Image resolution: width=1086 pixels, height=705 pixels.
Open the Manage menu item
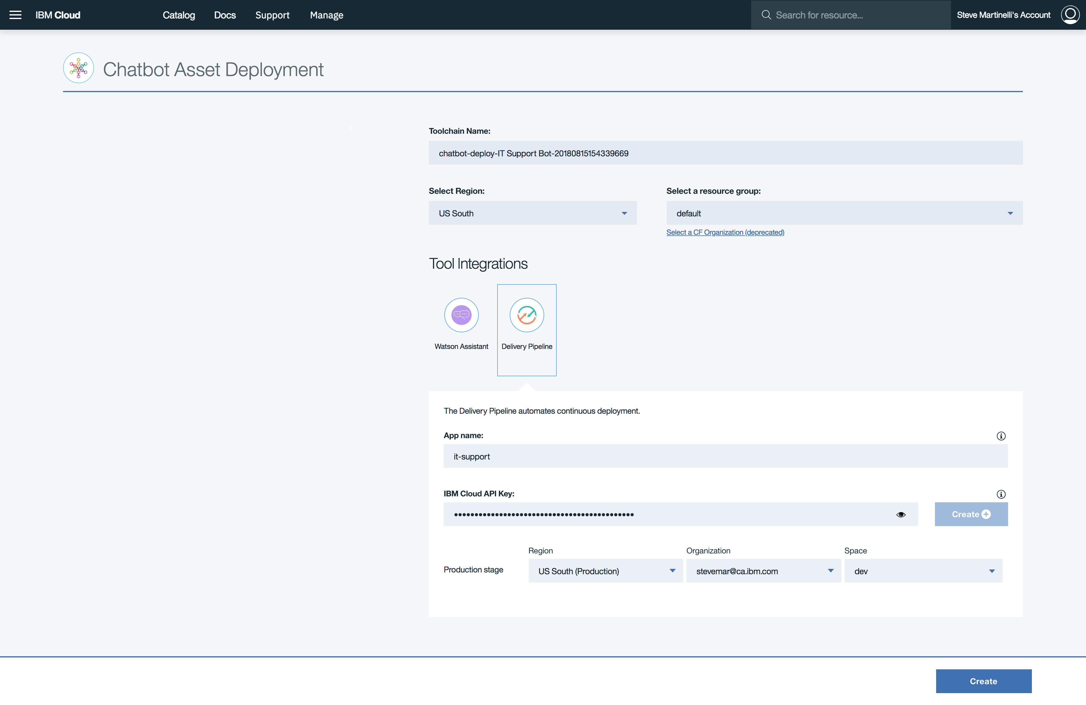click(326, 15)
